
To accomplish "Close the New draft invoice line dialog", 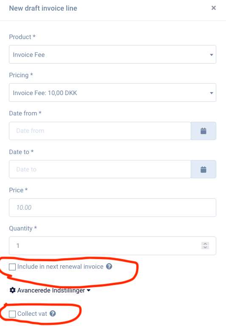I will tap(214, 8).
